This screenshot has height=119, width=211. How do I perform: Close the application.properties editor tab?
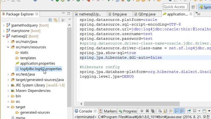point(191,14)
